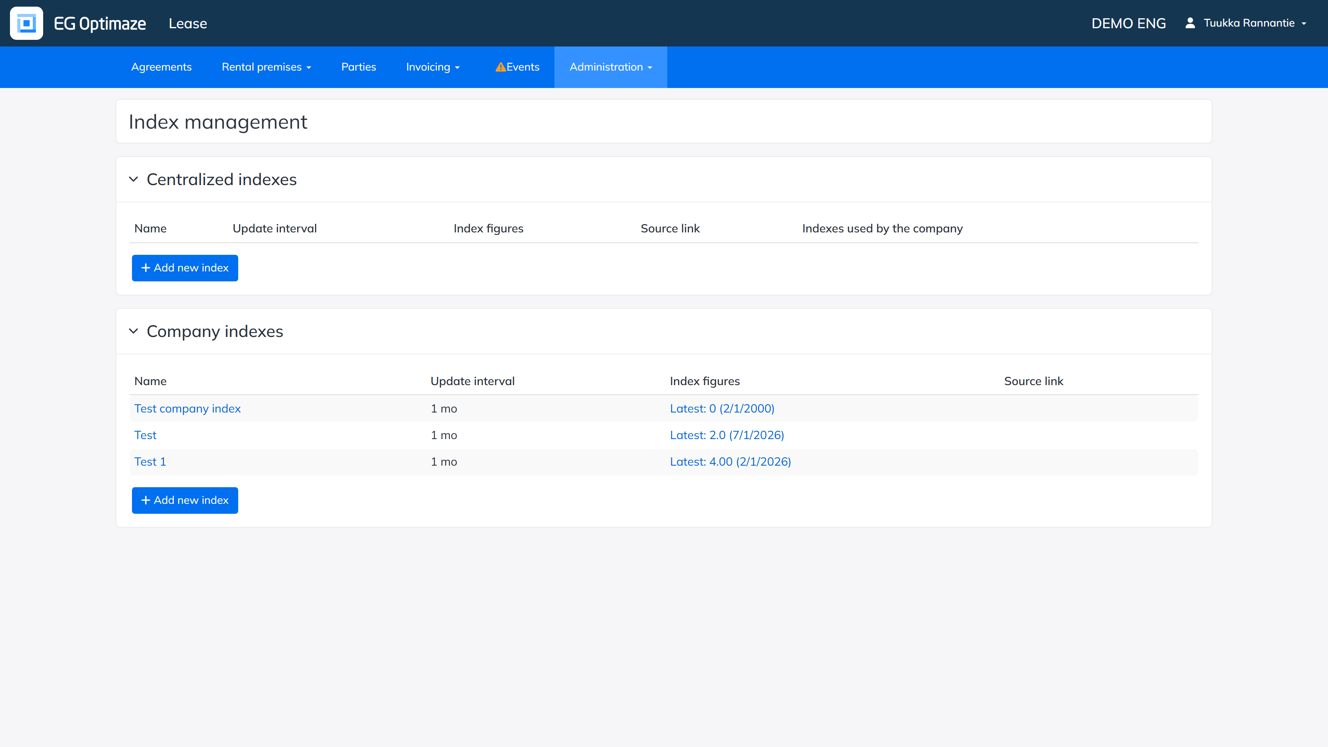Open the Test company index link
The height and width of the screenshot is (747, 1328).
pyautogui.click(x=187, y=409)
